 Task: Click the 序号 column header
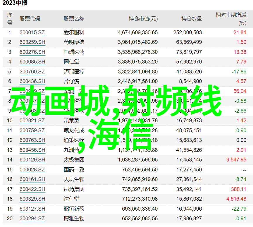click(10, 19)
